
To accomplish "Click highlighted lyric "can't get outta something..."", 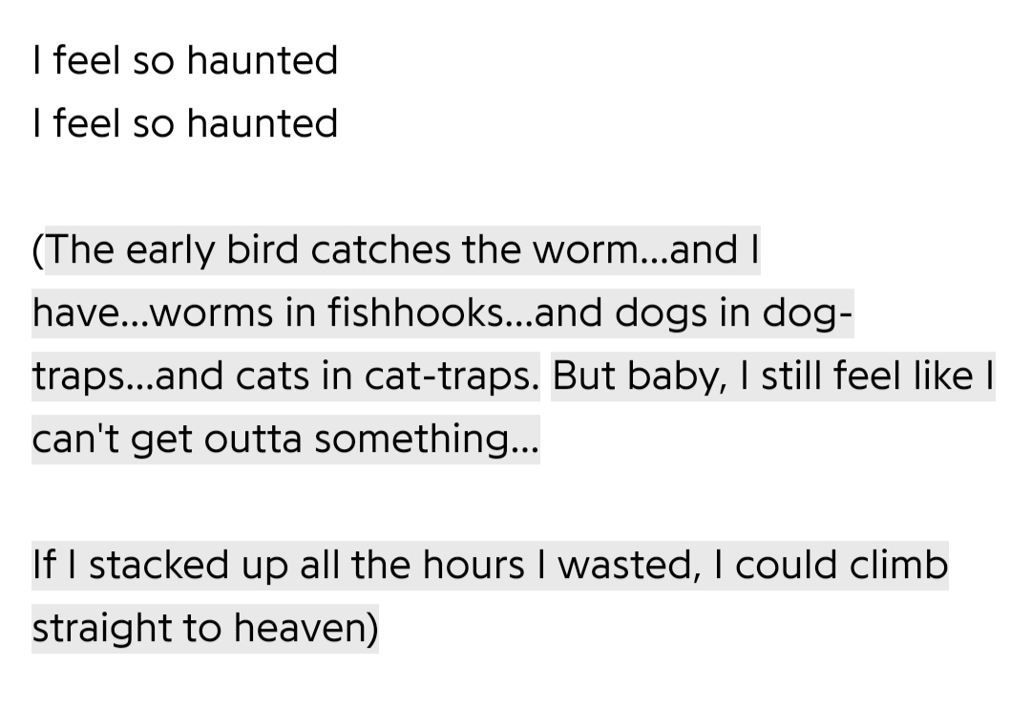I will (285, 440).
